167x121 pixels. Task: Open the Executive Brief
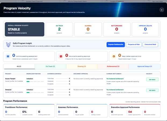(x=150, y=44)
